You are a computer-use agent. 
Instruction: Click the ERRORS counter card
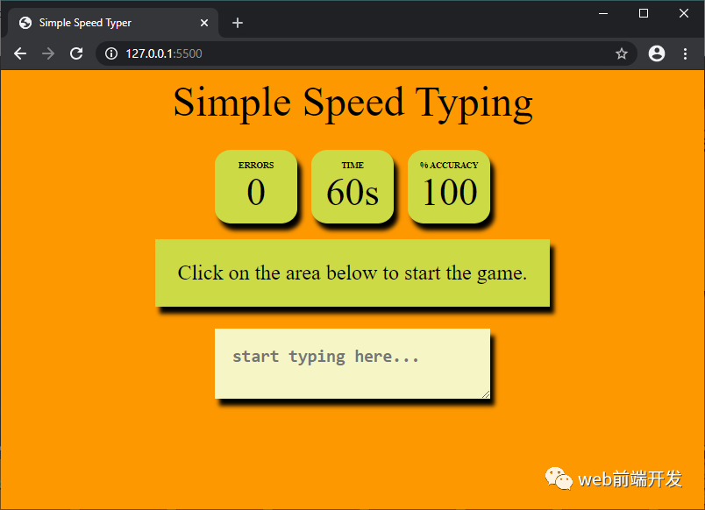point(256,187)
